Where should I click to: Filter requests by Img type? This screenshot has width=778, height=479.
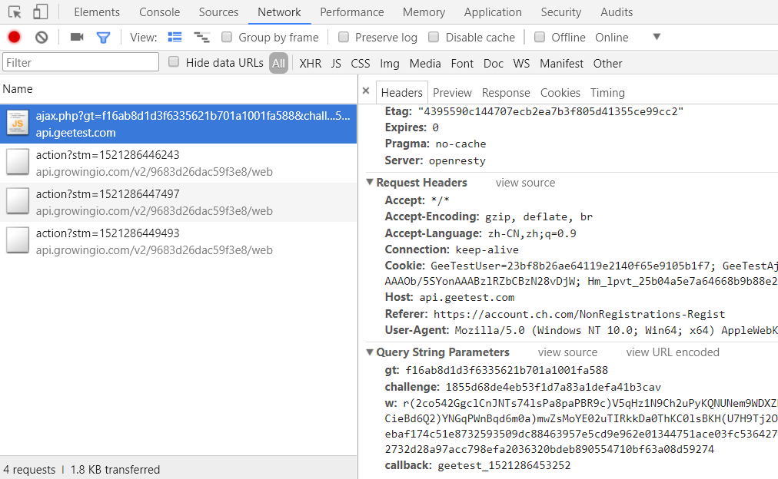coord(390,64)
